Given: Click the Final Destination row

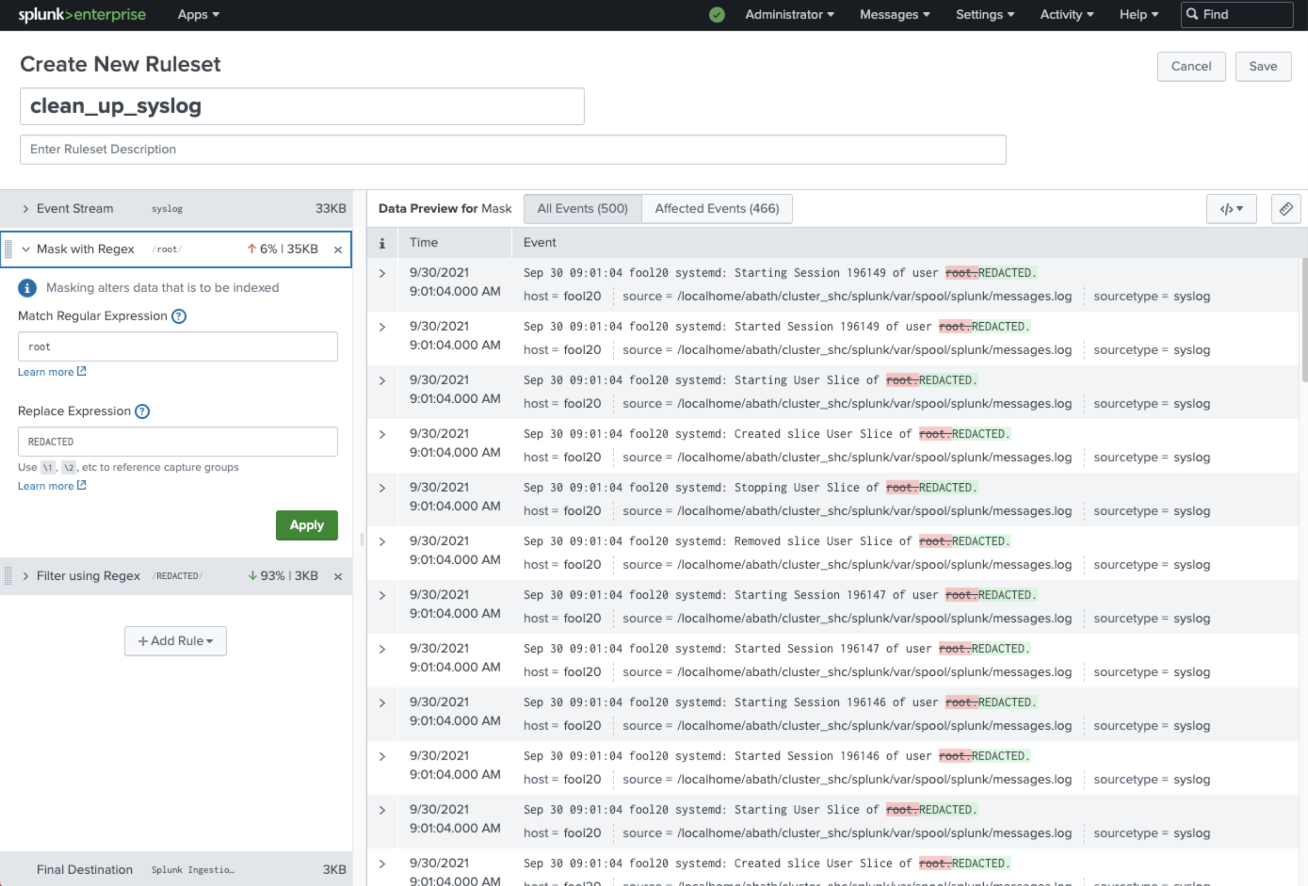Looking at the screenshot, I should pos(176,869).
